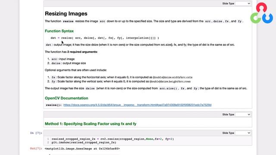Click output text matplotlib.image.AxesImage
276x155 pixels.
coord(82,149)
